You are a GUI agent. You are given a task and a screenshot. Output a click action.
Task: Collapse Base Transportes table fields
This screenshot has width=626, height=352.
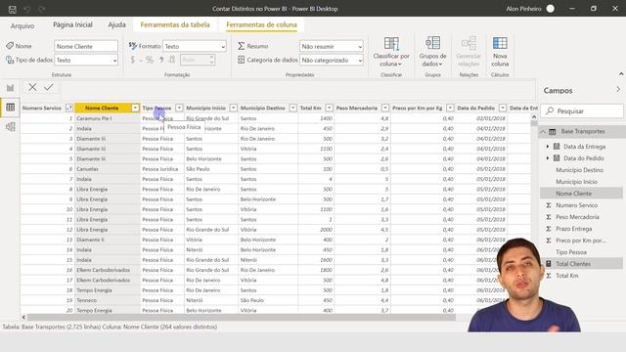coord(543,132)
